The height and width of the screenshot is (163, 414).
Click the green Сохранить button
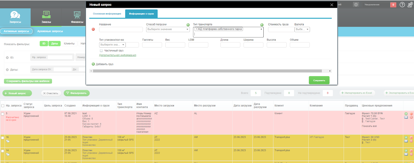[x=319, y=80]
